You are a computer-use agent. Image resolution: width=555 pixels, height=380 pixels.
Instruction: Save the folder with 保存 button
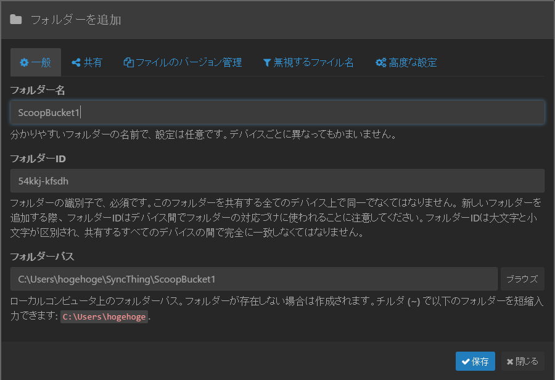(475, 361)
